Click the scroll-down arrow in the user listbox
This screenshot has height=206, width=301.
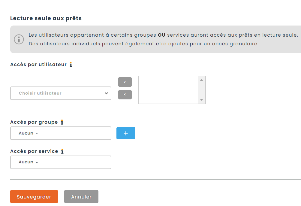pos(201,100)
